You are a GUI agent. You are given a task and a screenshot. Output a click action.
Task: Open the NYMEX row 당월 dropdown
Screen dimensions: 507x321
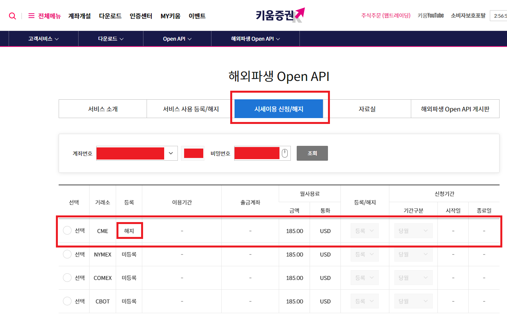(413, 254)
